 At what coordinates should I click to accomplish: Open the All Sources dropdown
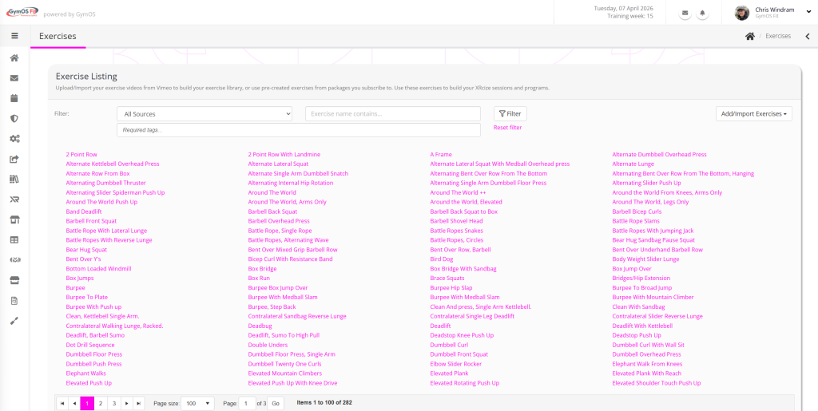click(x=204, y=114)
